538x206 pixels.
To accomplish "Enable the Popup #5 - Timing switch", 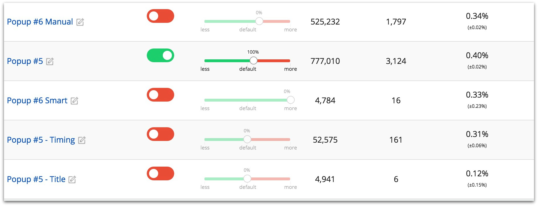I will [160, 134].
